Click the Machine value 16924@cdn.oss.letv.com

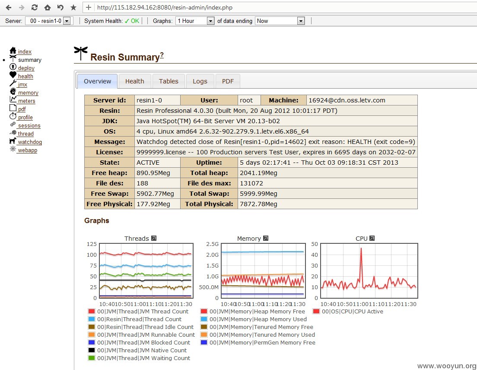347,100
